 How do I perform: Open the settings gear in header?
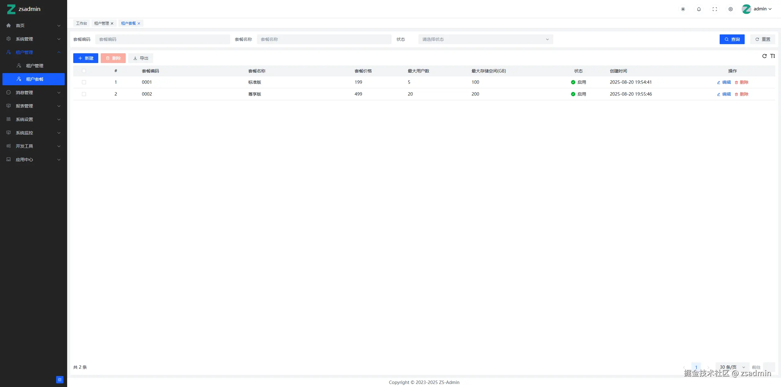[x=731, y=9]
